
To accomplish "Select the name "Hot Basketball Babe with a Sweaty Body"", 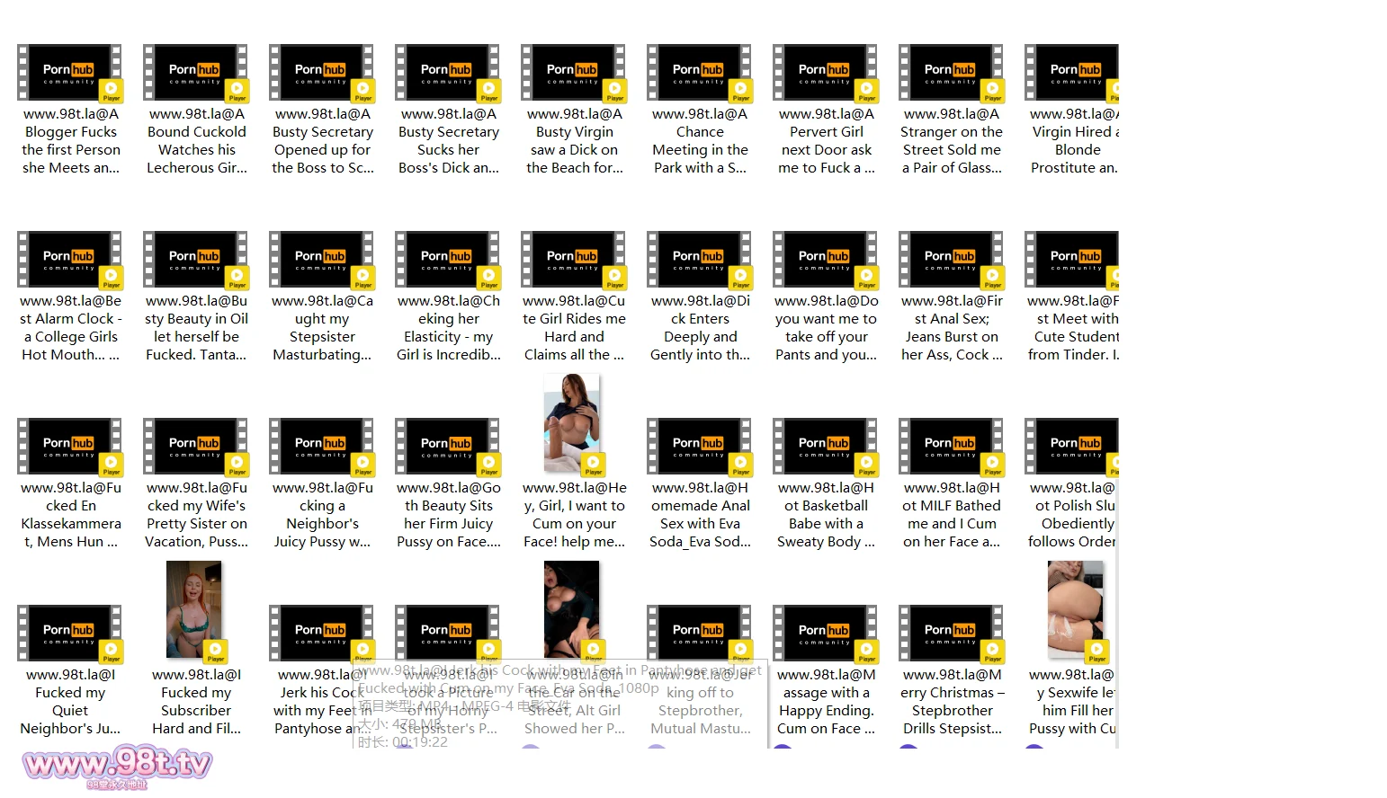I will (x=826, y=515).
